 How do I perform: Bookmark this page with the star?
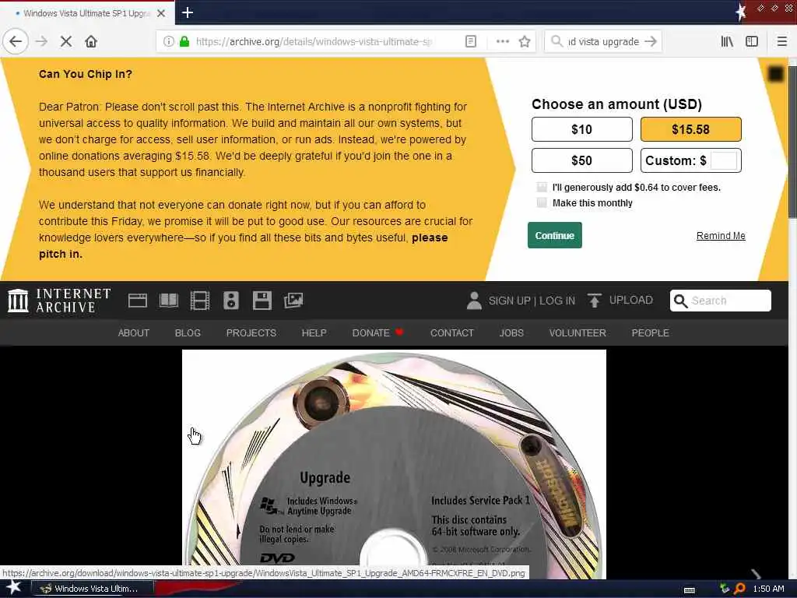[x=525, y=41]
